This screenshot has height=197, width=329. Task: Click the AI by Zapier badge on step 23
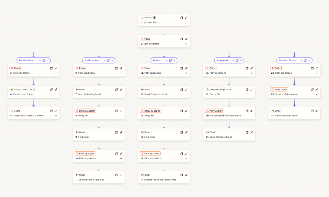tap(279, 90)
